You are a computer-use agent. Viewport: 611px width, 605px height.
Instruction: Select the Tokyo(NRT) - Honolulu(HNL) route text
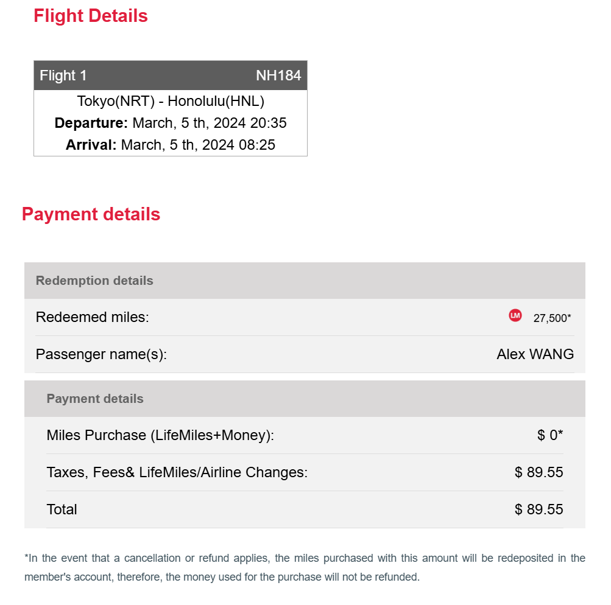171,101
